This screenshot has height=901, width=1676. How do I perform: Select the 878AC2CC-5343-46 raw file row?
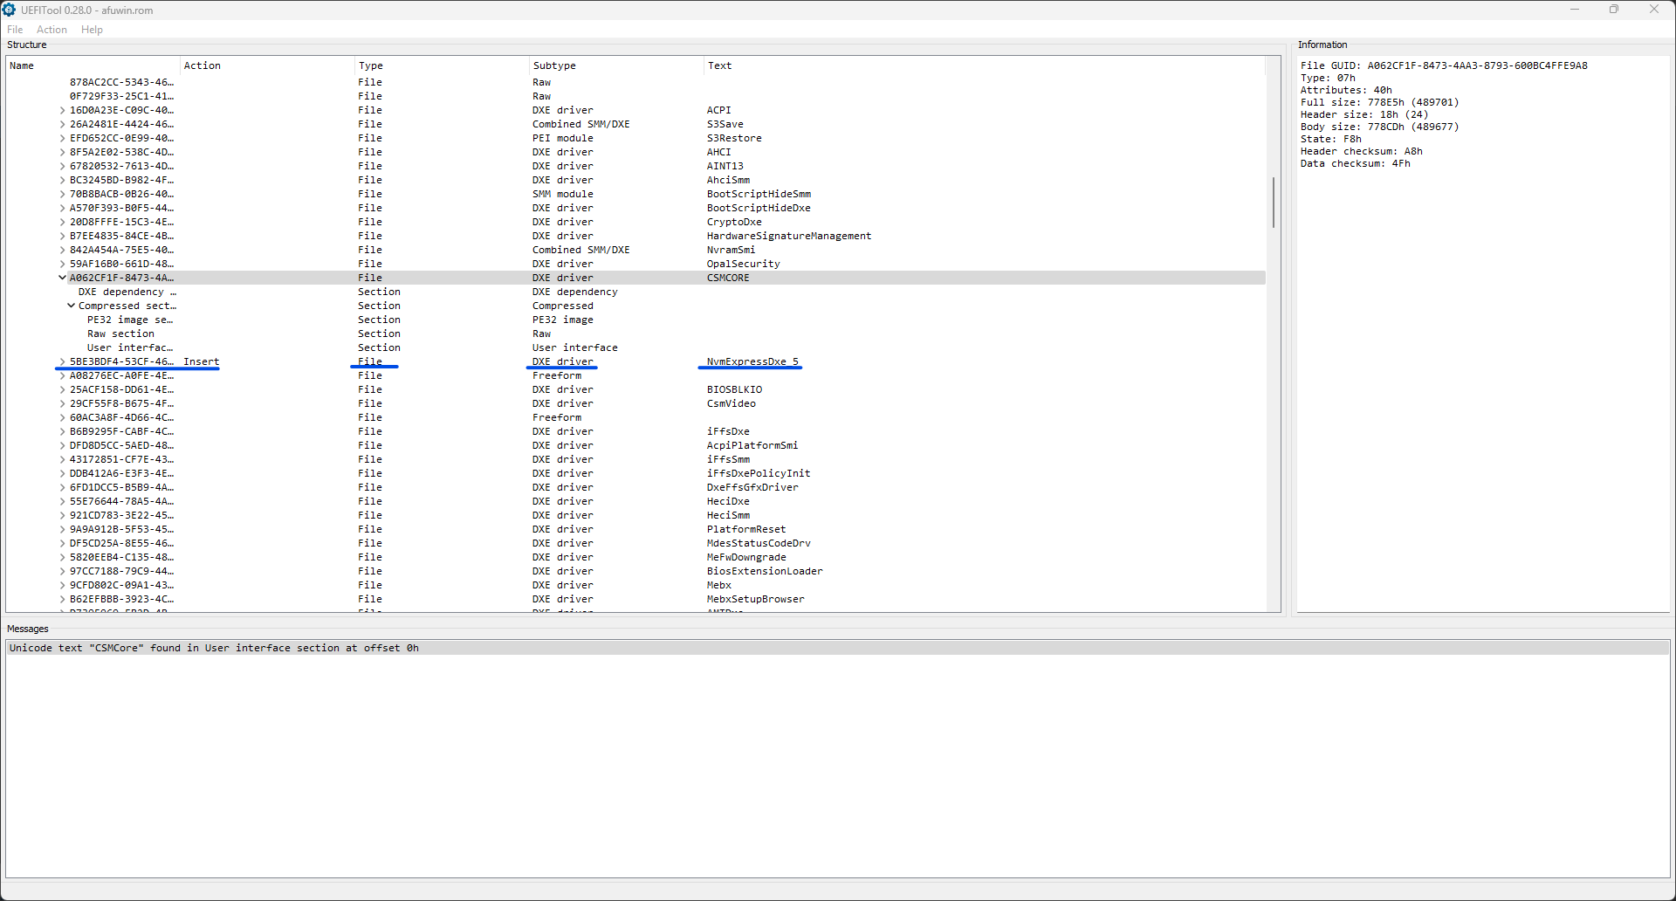click(x=635, y=82)
